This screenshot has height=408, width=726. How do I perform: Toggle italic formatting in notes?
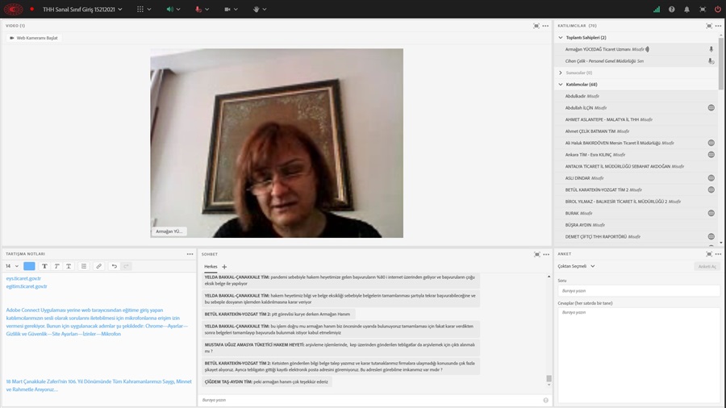tap(56, 266)
